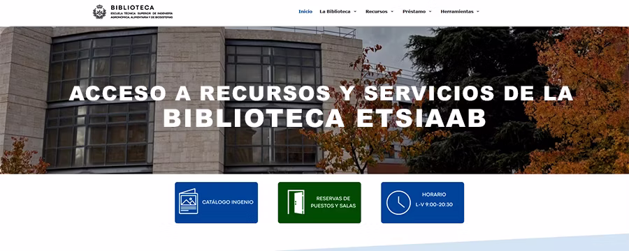Click the Horario L-V 9:00-20:30 text
The height and width of the screenshot is (251, 629).
434,199
